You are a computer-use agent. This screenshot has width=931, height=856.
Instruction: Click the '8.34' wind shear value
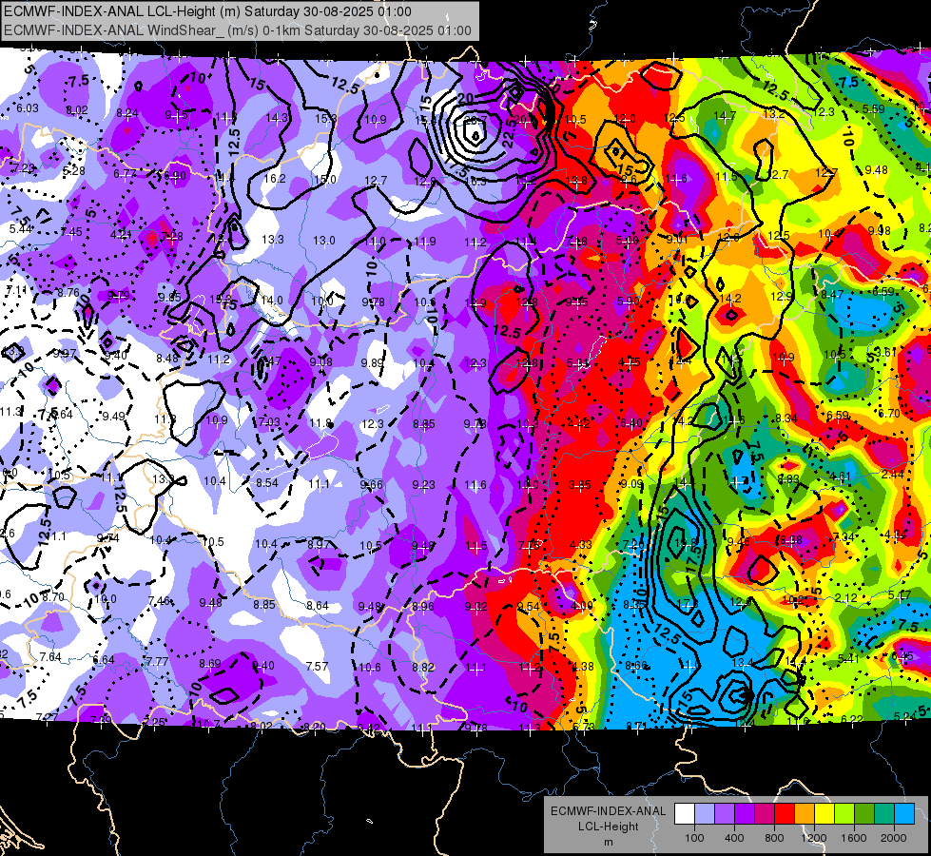point(786,418)
